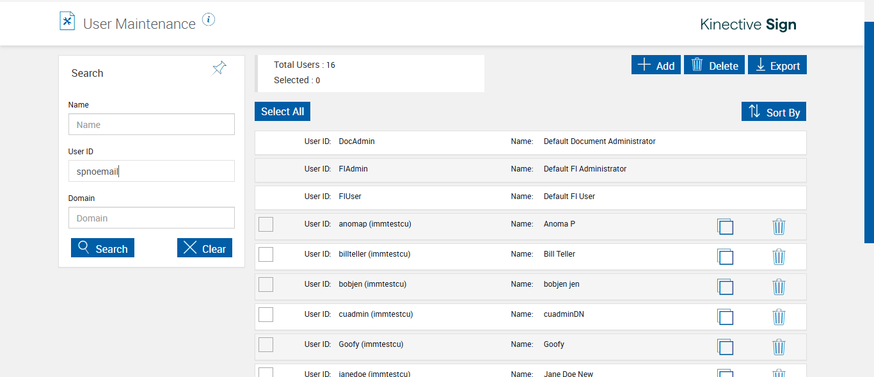Check the anomap user checkbox
Screen dimensions: 874x377
coord(266,224)
